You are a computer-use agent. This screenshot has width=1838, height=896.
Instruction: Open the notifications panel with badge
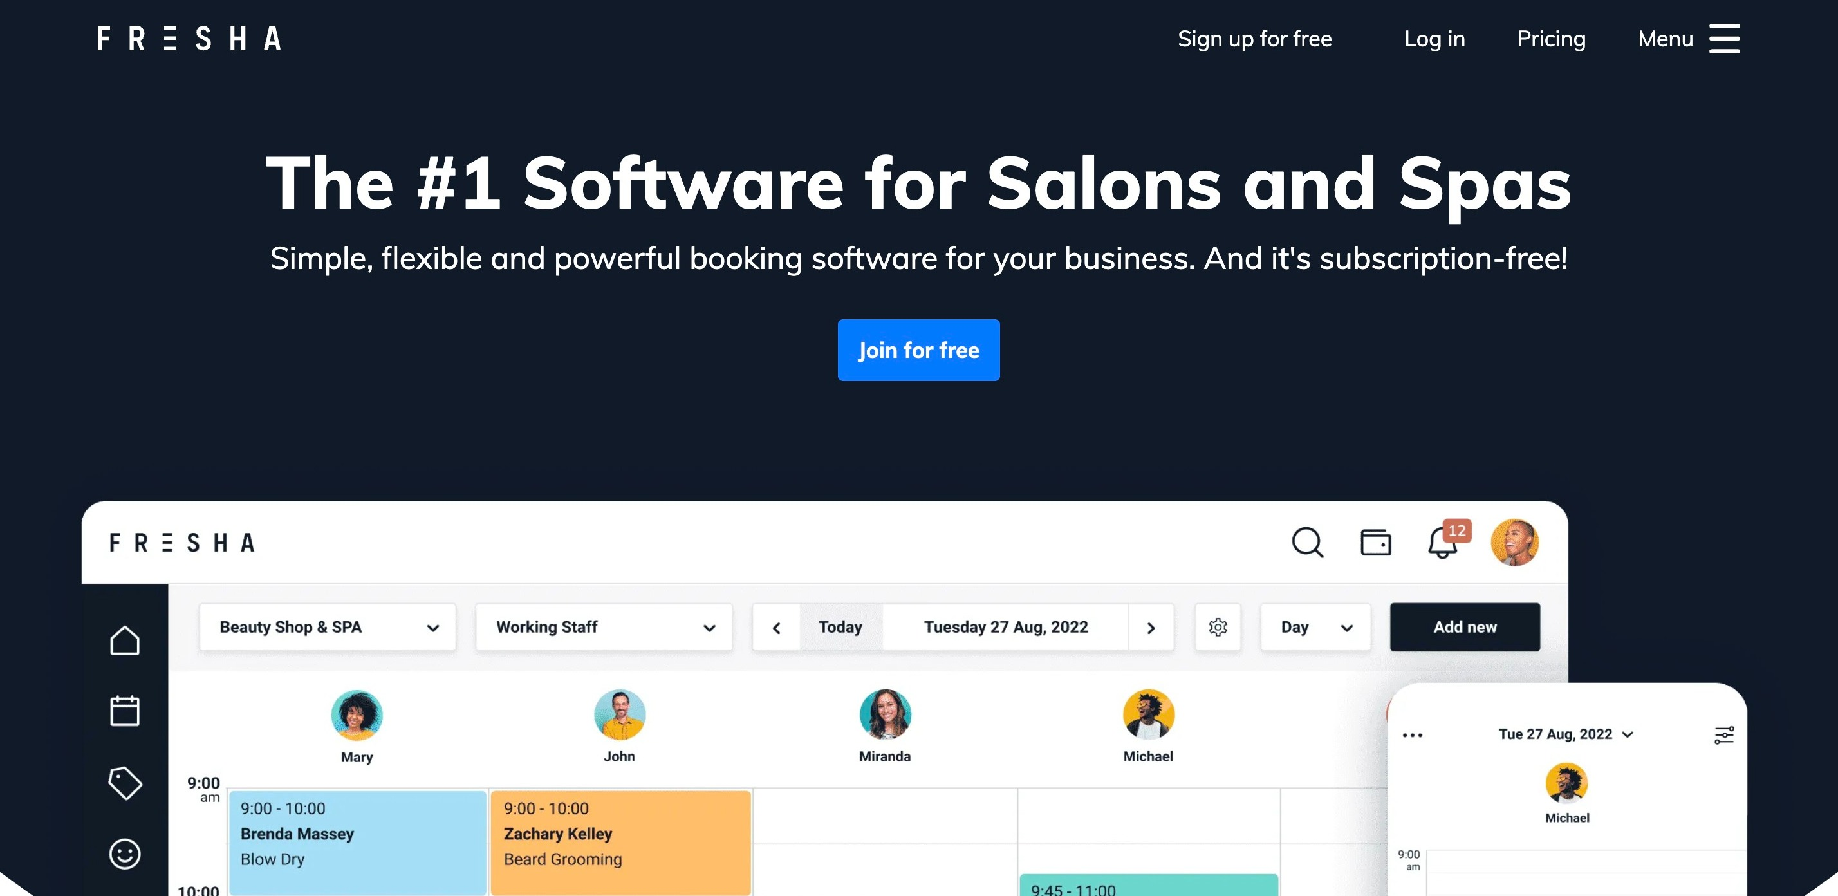1445,542
